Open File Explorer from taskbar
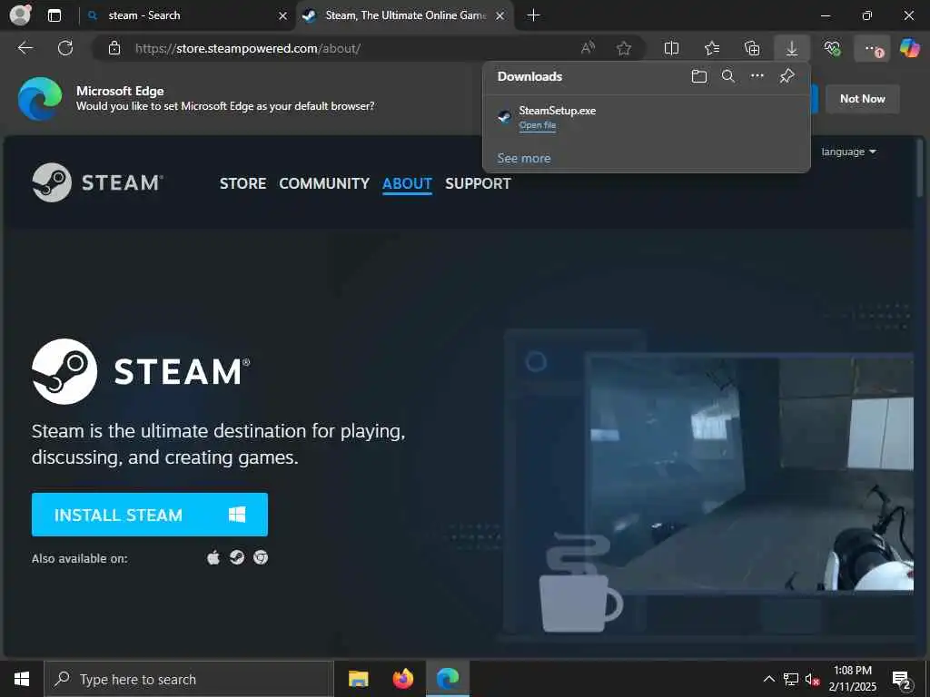Screen dimensions: 930x697 358,679
